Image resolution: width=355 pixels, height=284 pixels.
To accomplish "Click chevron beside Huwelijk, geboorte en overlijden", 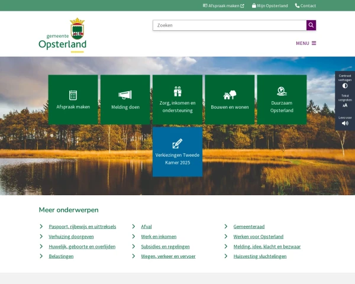I will 41,246.
